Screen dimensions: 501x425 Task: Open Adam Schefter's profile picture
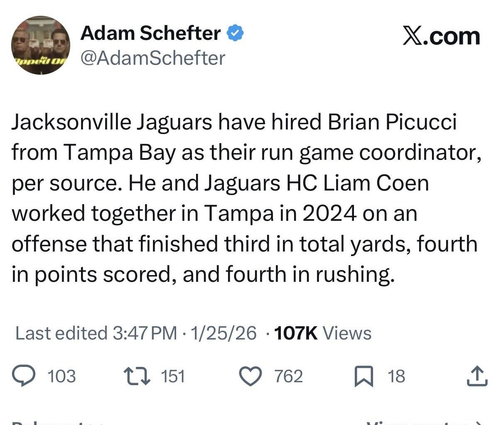coord(40,46)
